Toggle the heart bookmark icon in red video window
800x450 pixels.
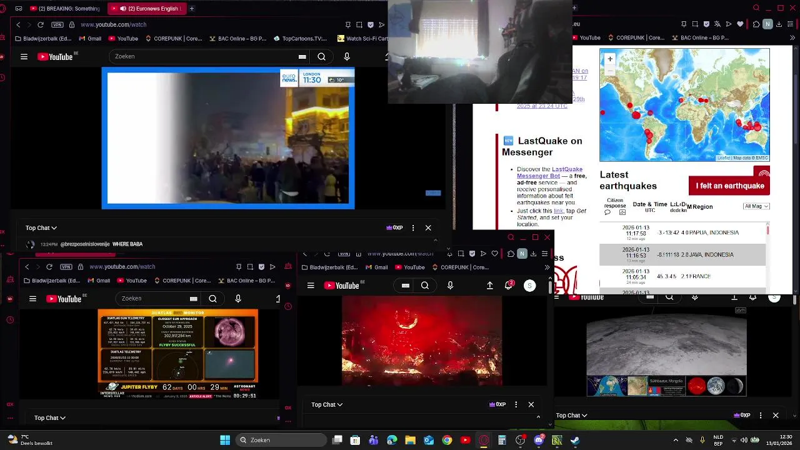[495, 254]
